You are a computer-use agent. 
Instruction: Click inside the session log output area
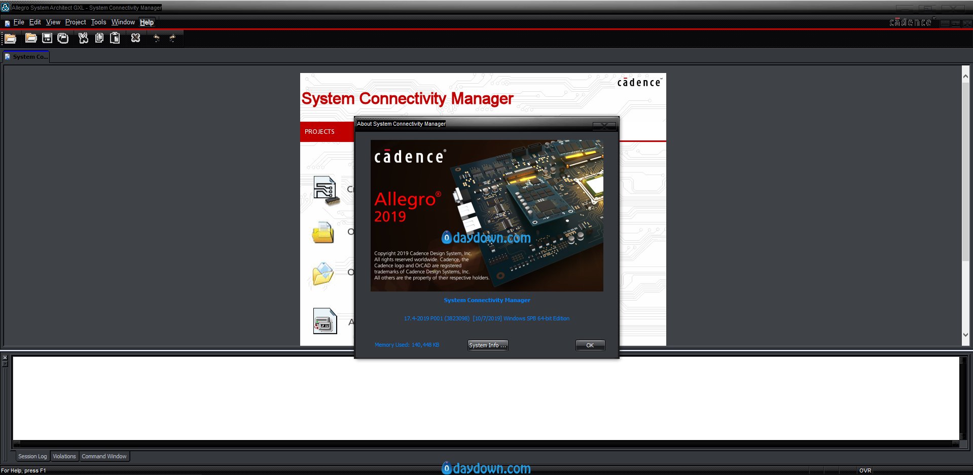point(486,398)
